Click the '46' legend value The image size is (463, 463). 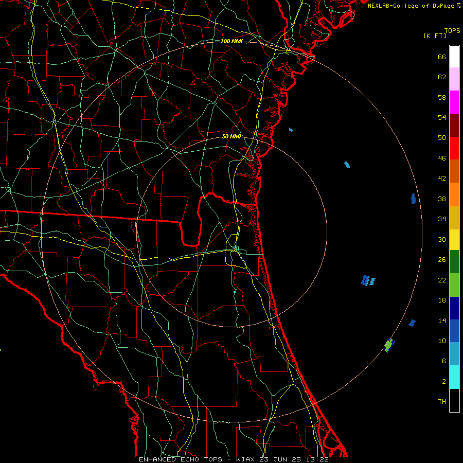[x=442, y=158]
